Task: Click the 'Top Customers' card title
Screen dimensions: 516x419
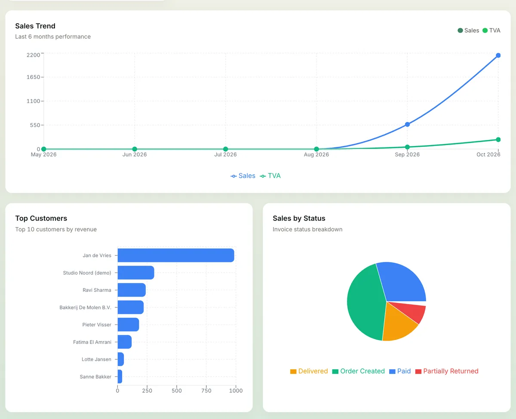Action: pos(41,219)
